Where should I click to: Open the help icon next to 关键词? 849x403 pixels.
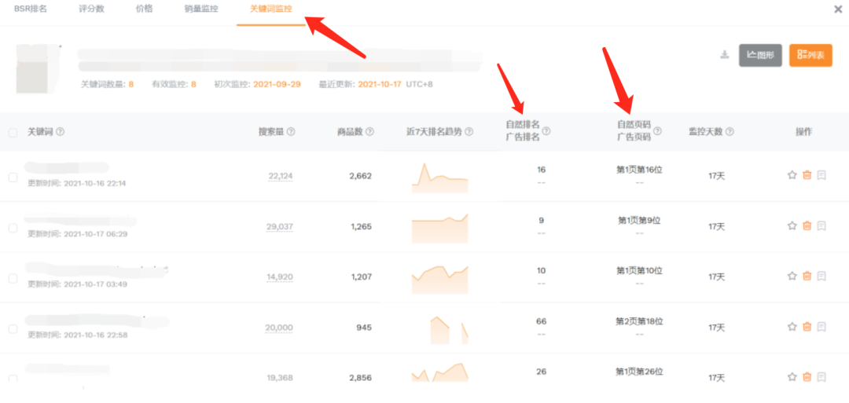pos(61,131)
